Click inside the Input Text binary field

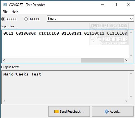point(65,44)
